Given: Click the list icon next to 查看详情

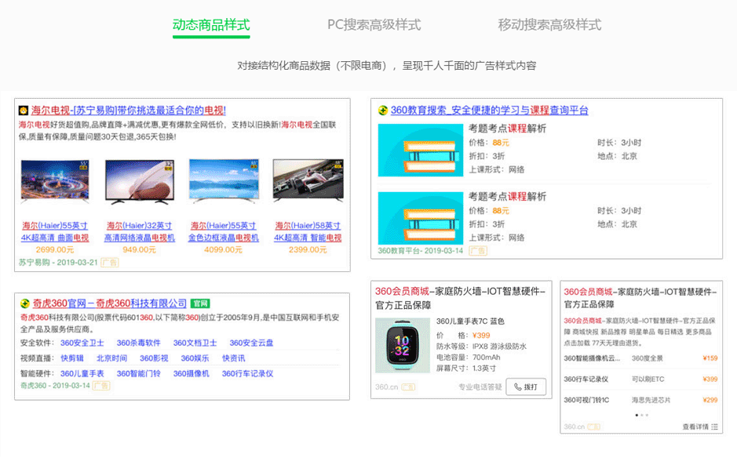Looking at the screenshot, I should (x=714, y=427).
